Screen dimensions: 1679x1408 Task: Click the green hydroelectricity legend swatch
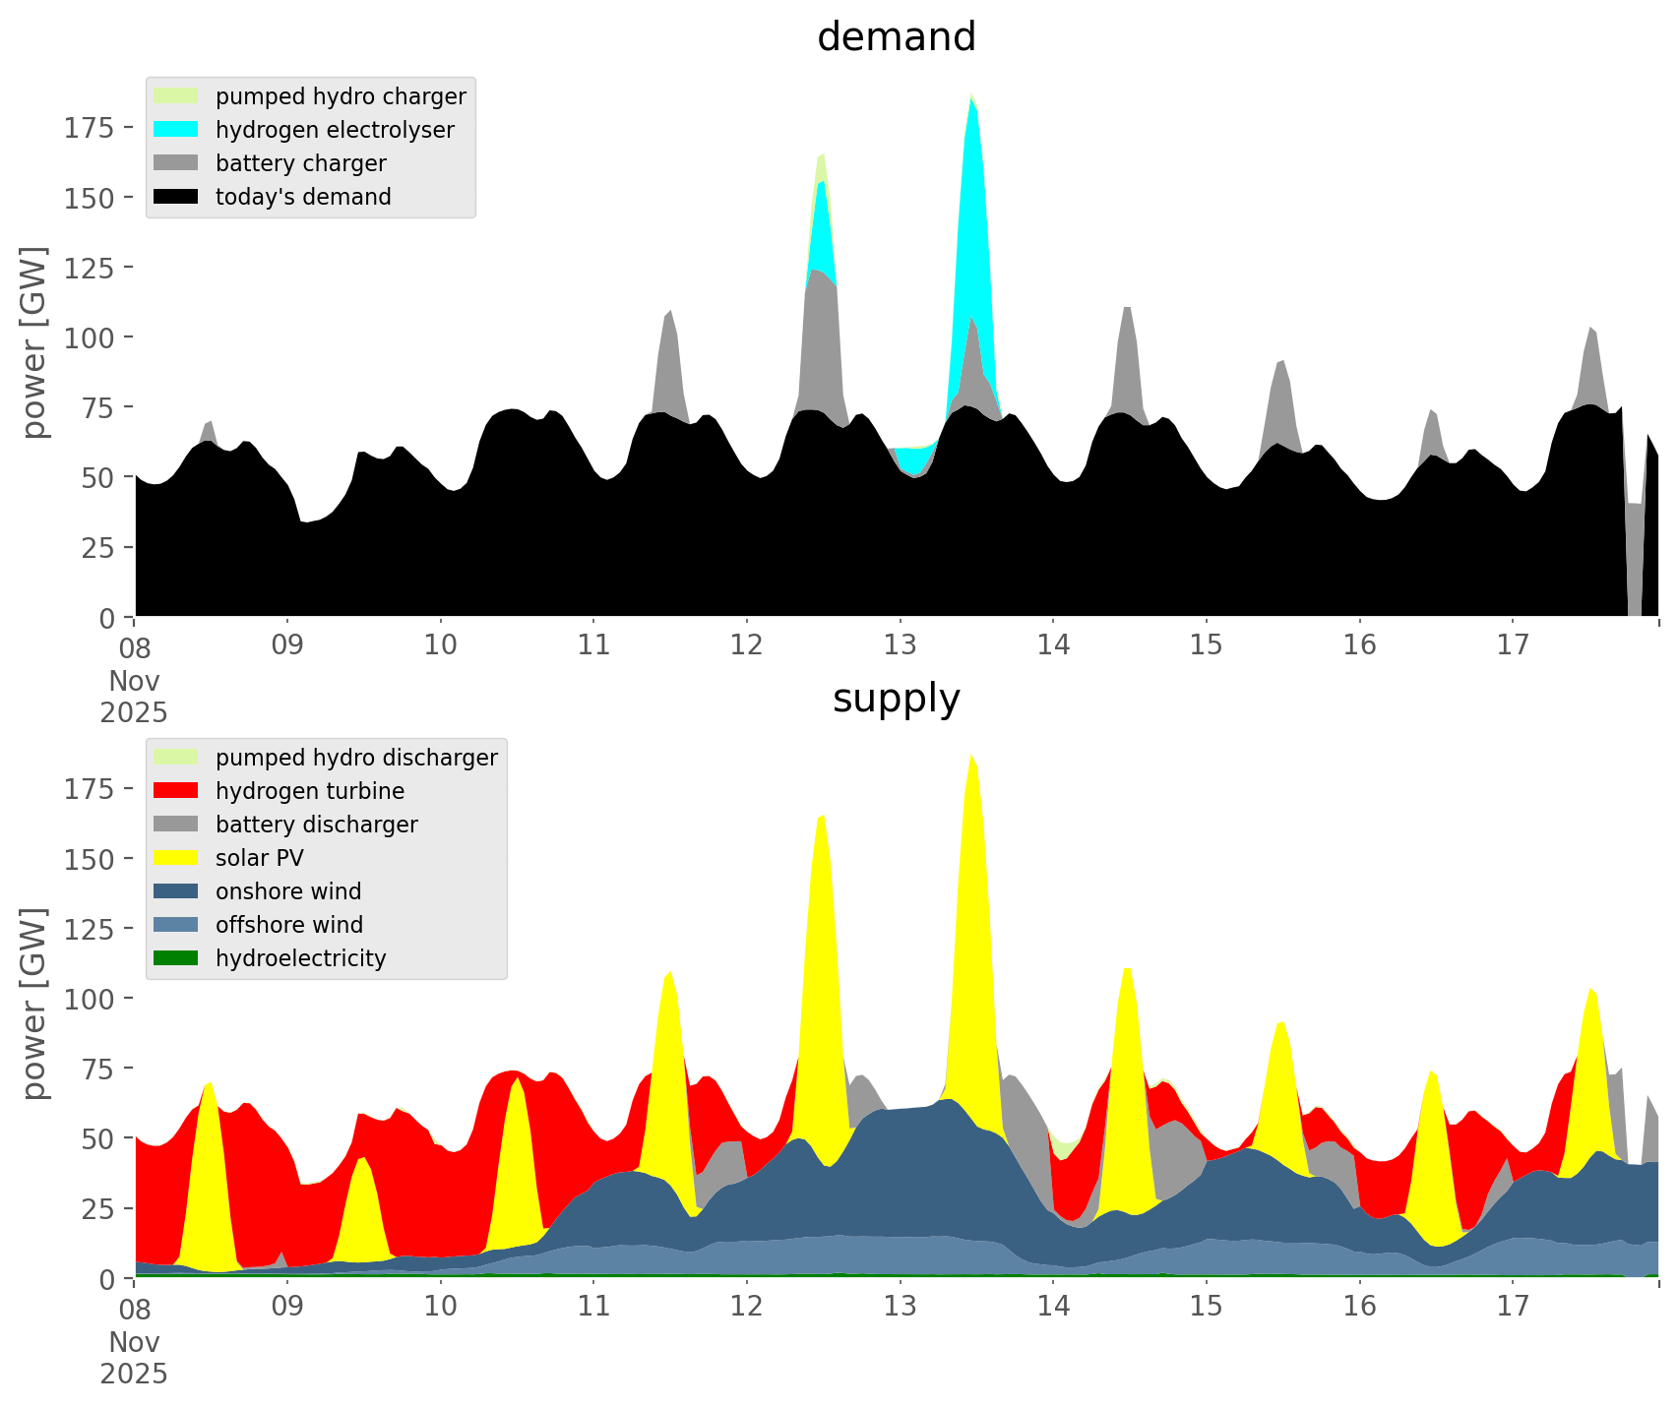pos(176,958)
